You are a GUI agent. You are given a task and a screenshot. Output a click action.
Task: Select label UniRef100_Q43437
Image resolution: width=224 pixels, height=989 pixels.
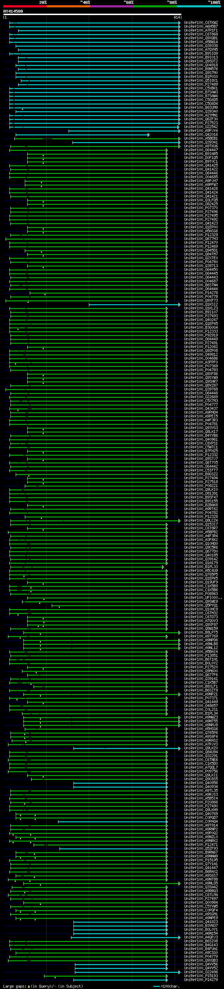pos(201,408)
